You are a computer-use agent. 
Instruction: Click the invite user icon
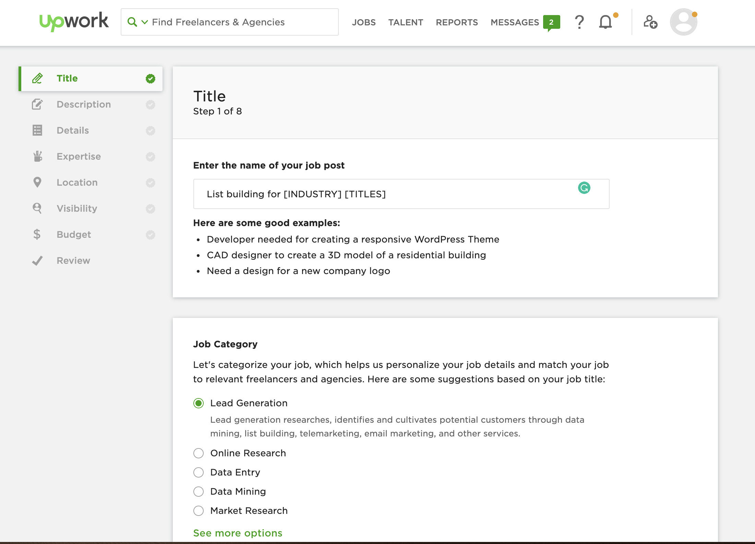click(x=650, y=22)
